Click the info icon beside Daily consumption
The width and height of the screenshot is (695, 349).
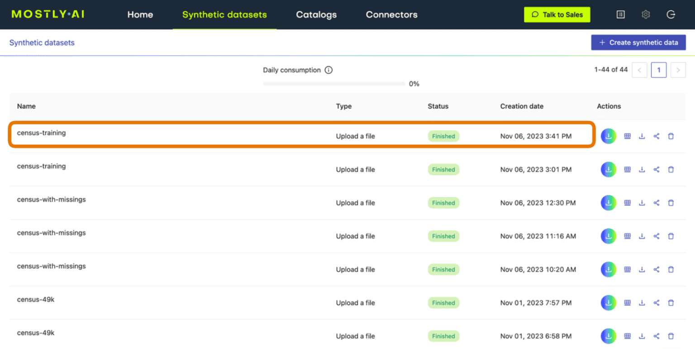tap(329, 70)
